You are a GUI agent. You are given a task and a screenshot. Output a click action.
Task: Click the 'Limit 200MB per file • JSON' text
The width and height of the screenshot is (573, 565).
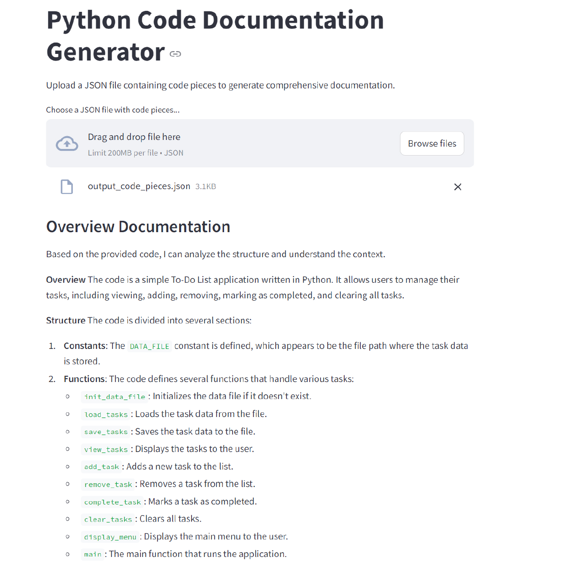[x=136, y=153]
